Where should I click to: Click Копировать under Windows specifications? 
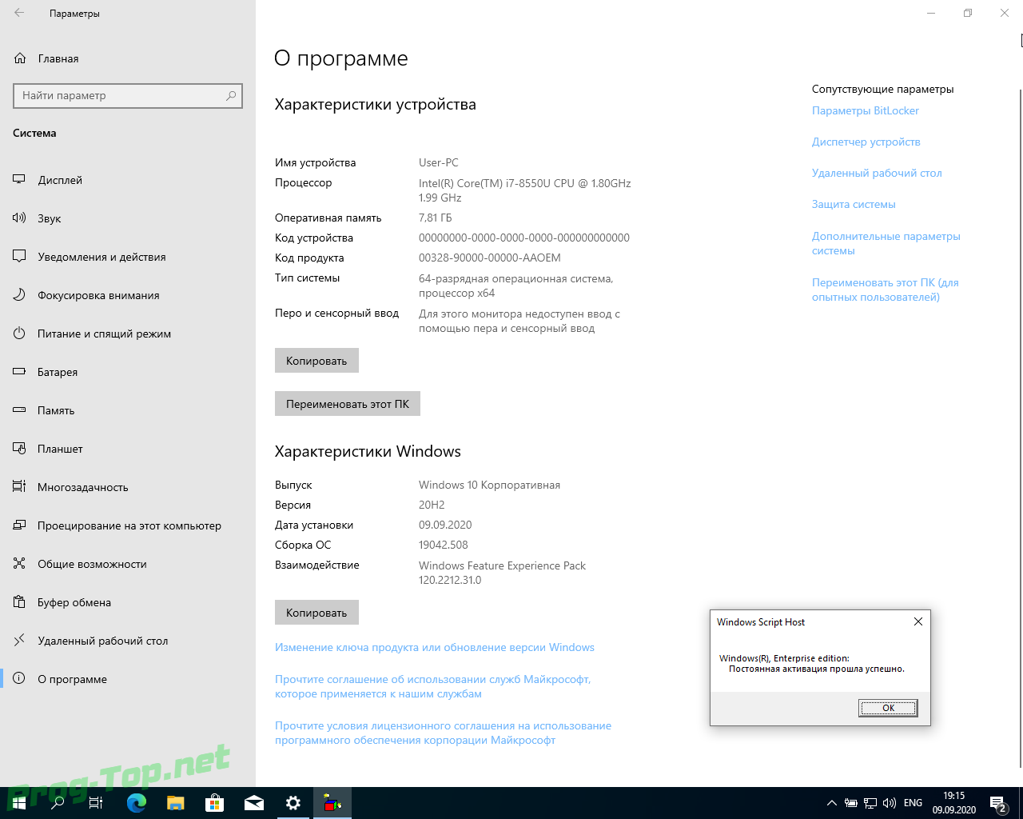316,613
